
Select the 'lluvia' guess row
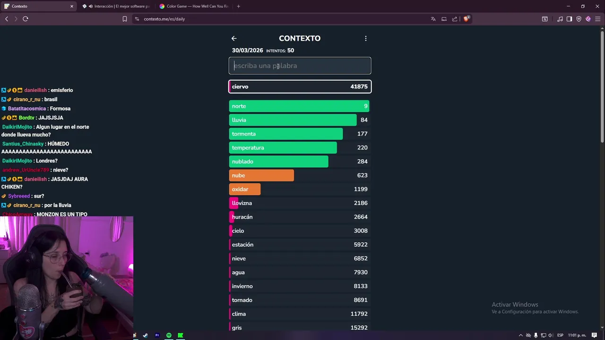[300, 120]
